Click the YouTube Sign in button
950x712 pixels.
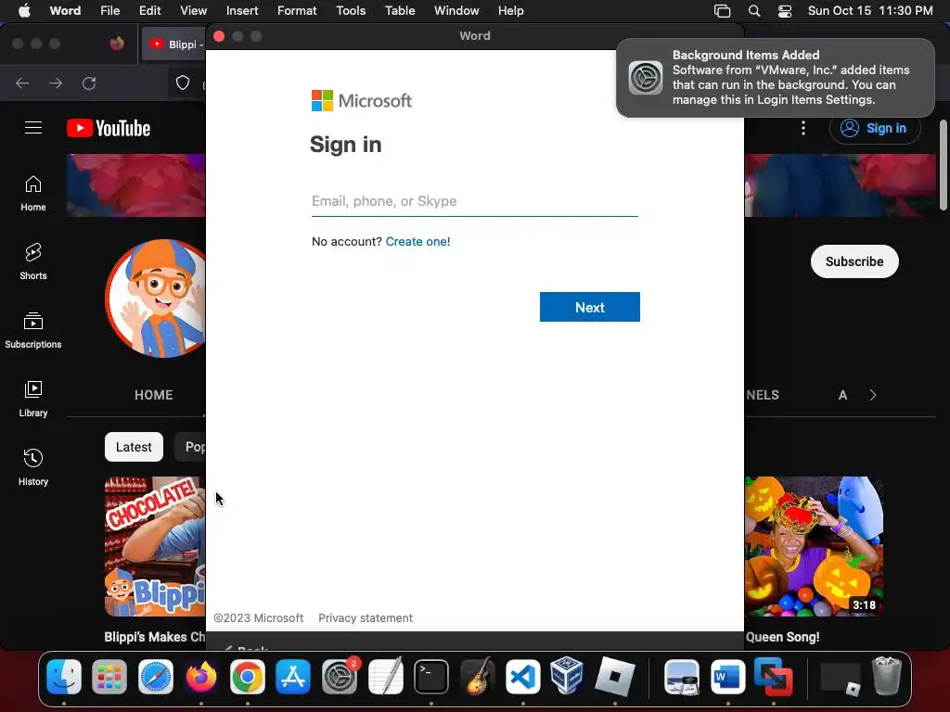pos(874,128)
